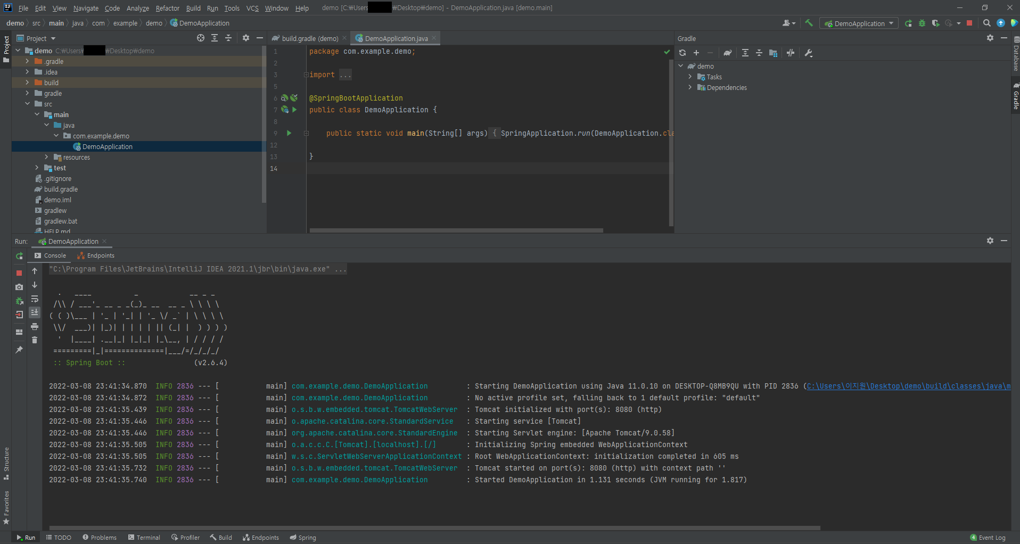
Task: Open the Profiler tool window
Action: tap(185, 538)
